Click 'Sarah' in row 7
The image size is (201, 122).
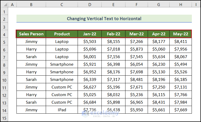click(31, 57)
